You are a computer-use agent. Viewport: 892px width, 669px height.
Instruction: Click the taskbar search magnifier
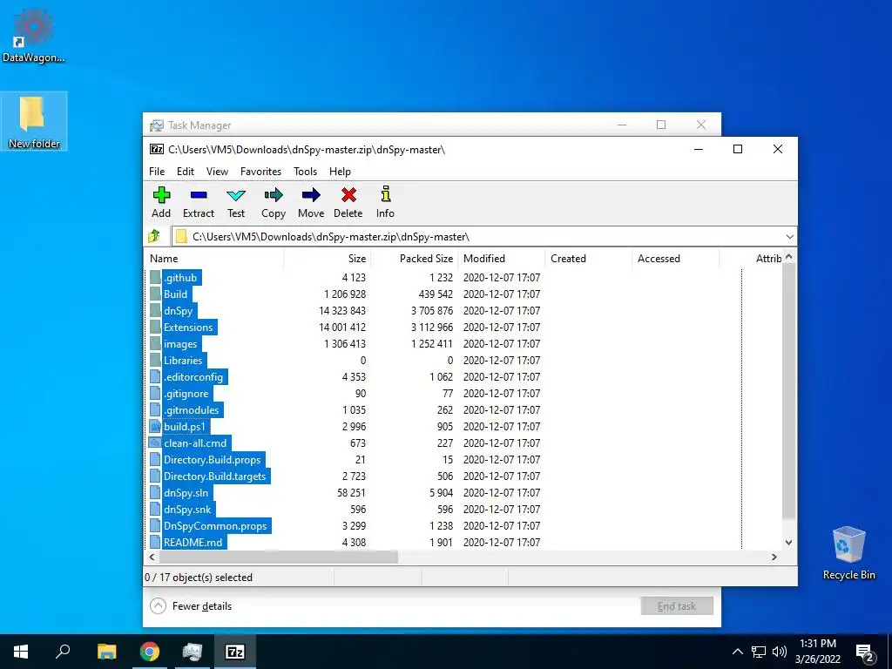[x=63, y=652]
